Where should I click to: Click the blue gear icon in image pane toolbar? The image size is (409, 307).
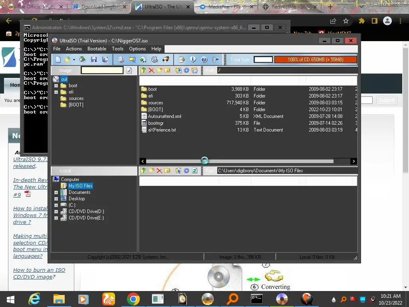(x=187, y=70)
